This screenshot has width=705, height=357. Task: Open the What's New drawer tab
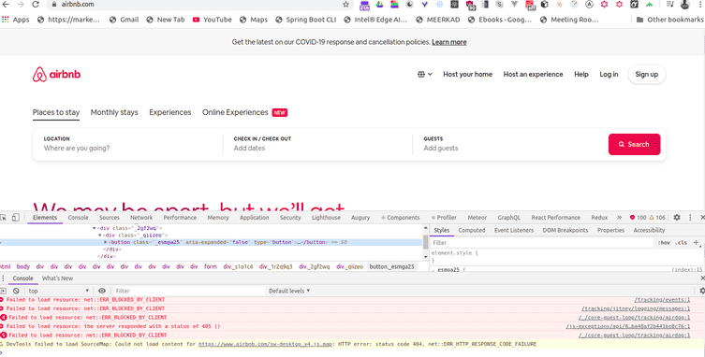coord(57,278)
